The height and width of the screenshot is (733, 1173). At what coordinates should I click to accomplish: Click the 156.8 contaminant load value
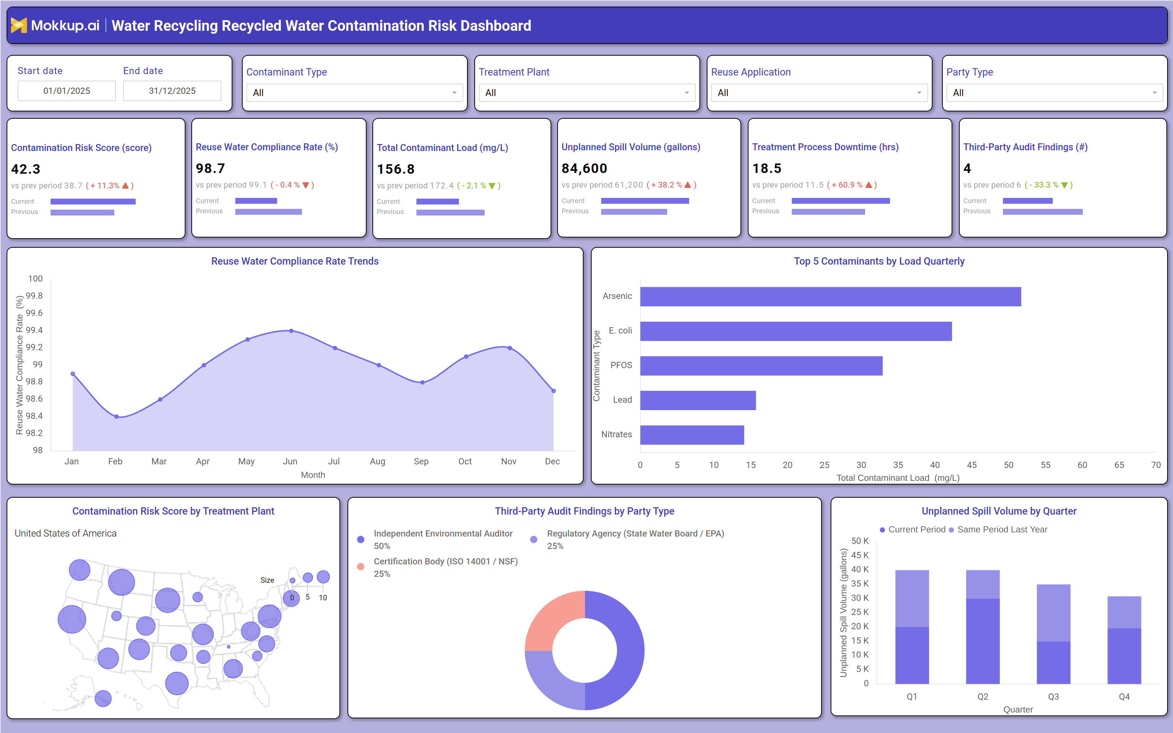[396, 169]
